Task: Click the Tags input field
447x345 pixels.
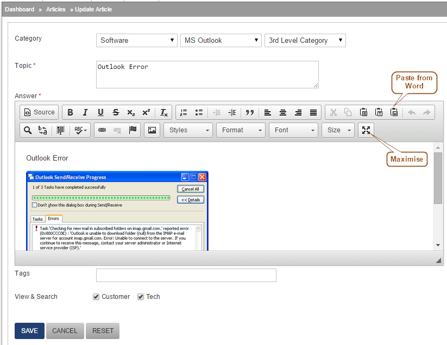Action: pos(186,275)
